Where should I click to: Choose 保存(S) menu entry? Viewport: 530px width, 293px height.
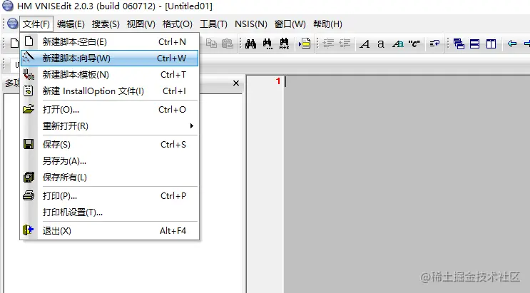click(x=110, y=144)
